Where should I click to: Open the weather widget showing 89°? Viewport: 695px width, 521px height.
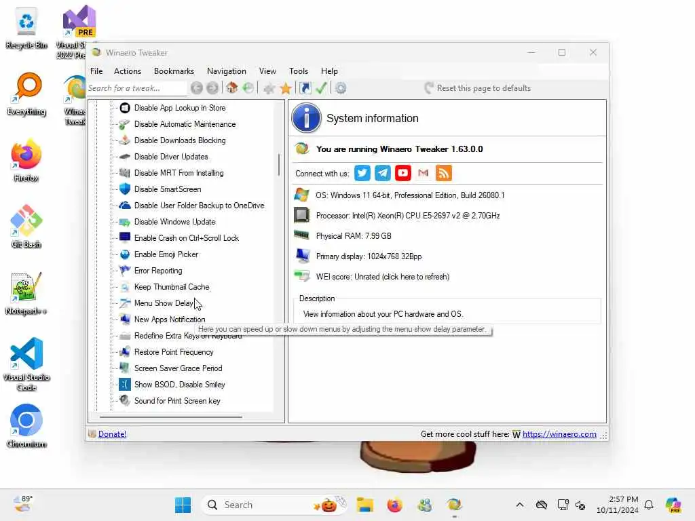tap(23, 504)
